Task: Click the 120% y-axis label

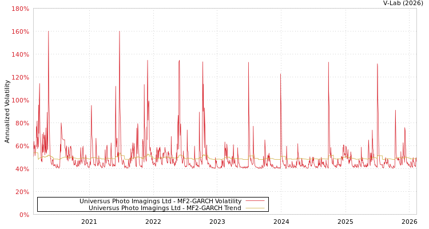Action: click(20, 77)
